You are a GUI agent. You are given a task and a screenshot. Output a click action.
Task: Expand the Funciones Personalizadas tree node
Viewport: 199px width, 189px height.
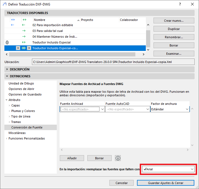click(7, 138)
